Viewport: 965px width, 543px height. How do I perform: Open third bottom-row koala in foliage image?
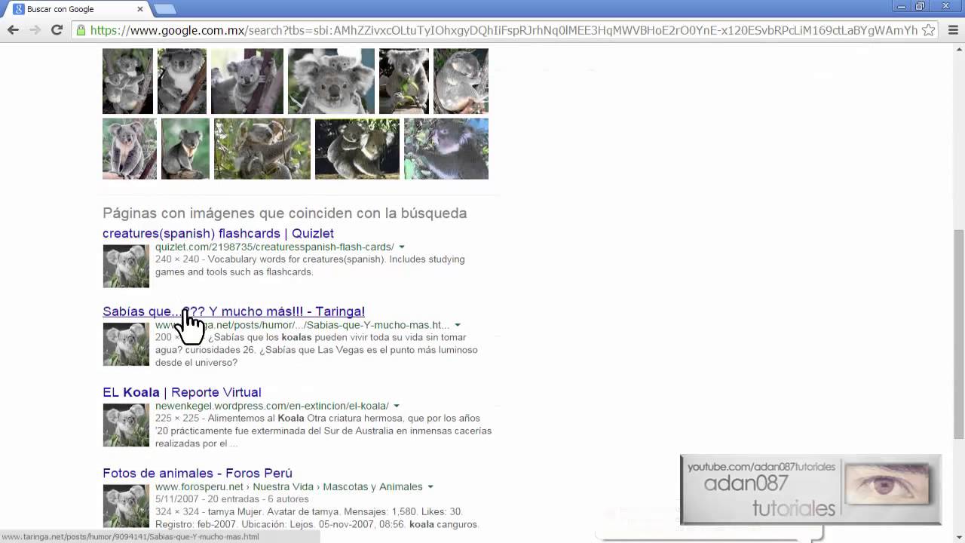click(262, 149)
